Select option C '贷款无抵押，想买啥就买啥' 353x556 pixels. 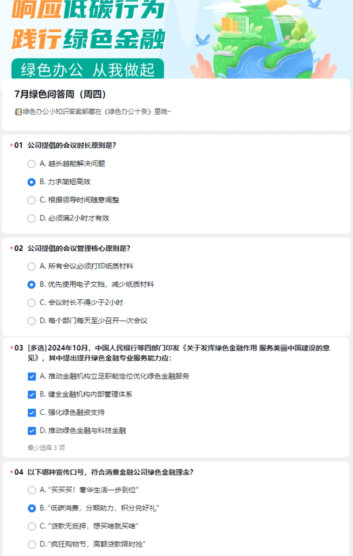(31, 526)
